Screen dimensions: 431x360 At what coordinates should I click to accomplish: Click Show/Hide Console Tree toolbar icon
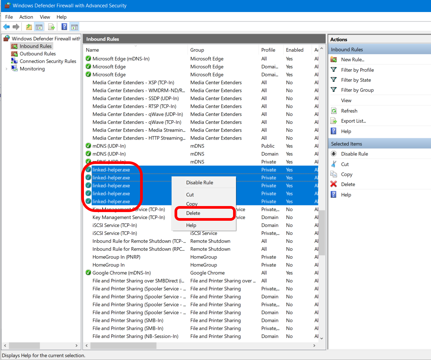coord(39,27)
